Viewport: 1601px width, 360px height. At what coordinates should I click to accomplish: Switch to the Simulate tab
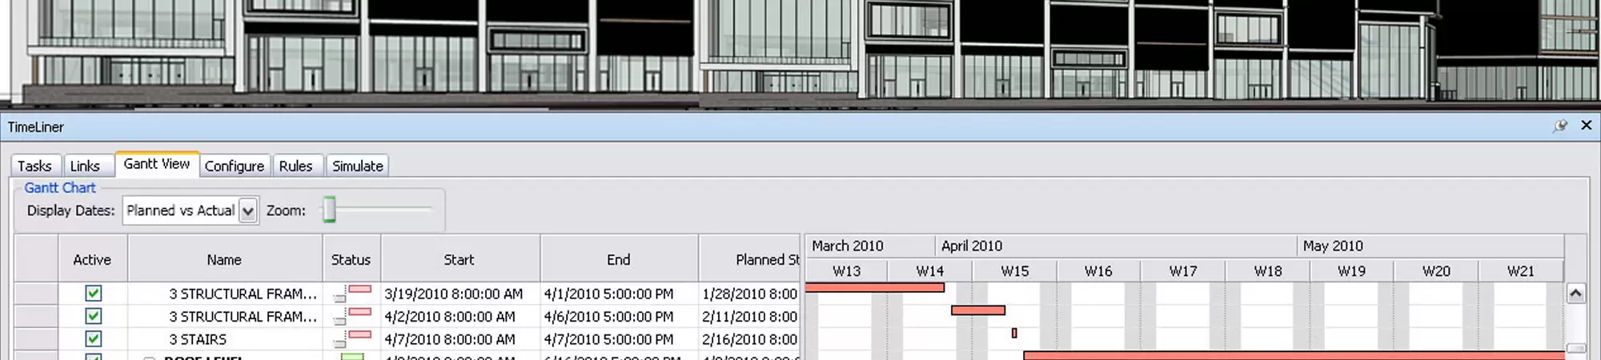tap(358, 166)
